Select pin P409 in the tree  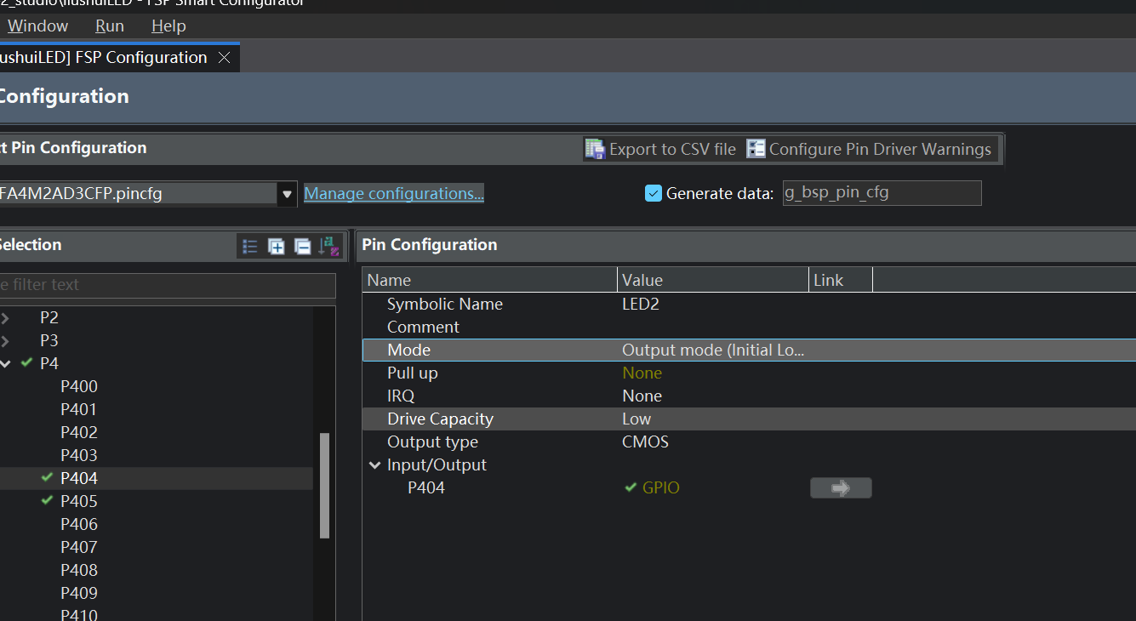pos(79,594)
